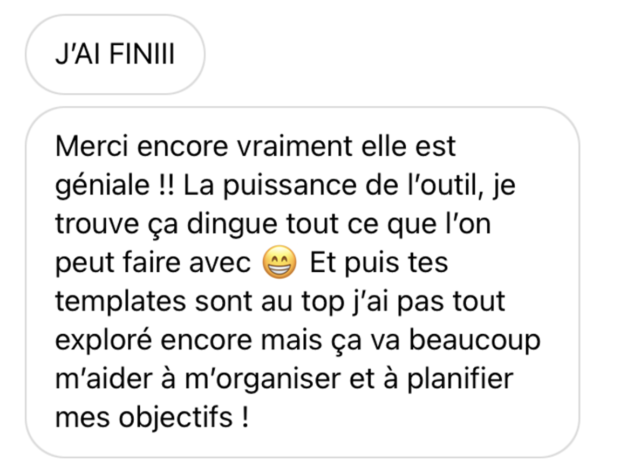
Task: Click the word "puissance" in the text
Action: (x=290, y=186)
